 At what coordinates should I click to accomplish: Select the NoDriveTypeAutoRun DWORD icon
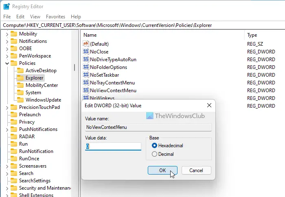(x=86, y=60)
